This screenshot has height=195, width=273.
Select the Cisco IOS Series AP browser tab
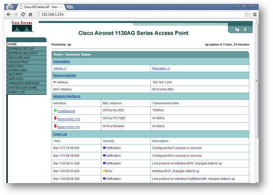tap(41, 7)
